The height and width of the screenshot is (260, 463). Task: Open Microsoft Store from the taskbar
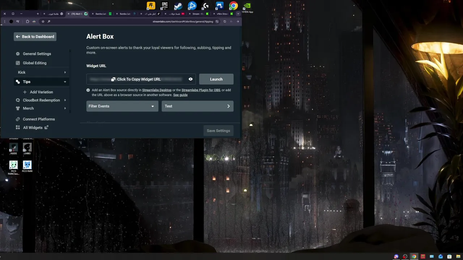point(449,256)
